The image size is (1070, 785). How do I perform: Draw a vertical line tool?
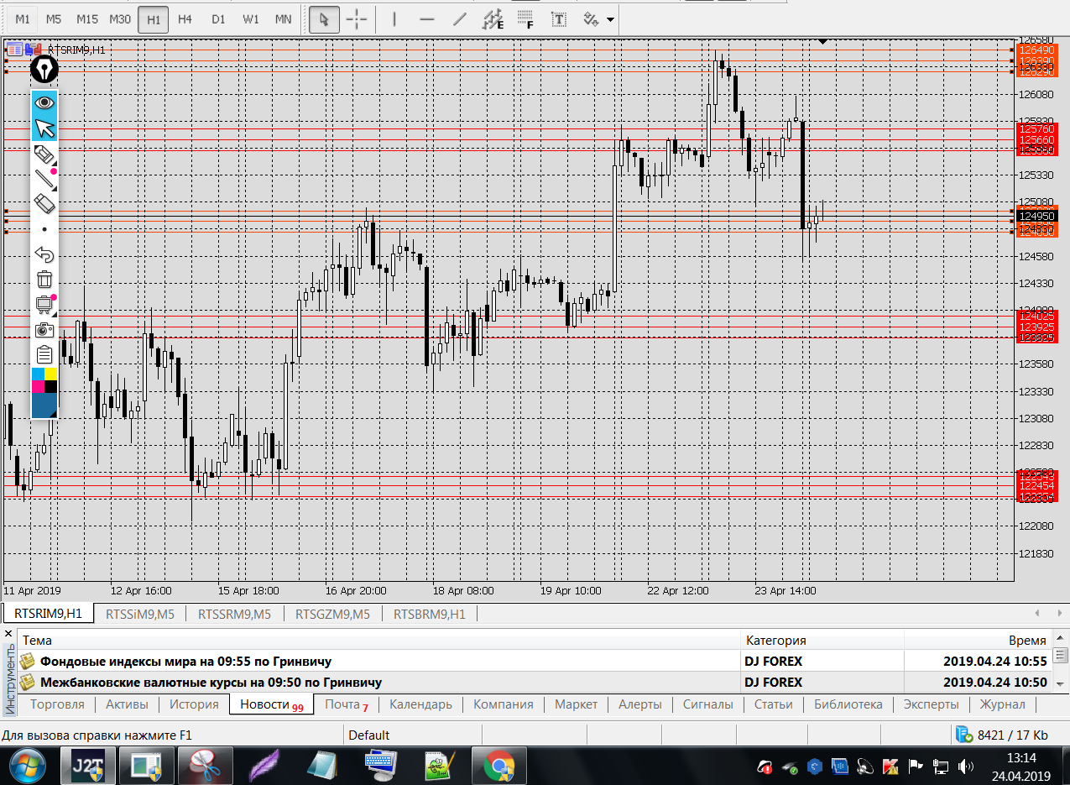[395, 18]
